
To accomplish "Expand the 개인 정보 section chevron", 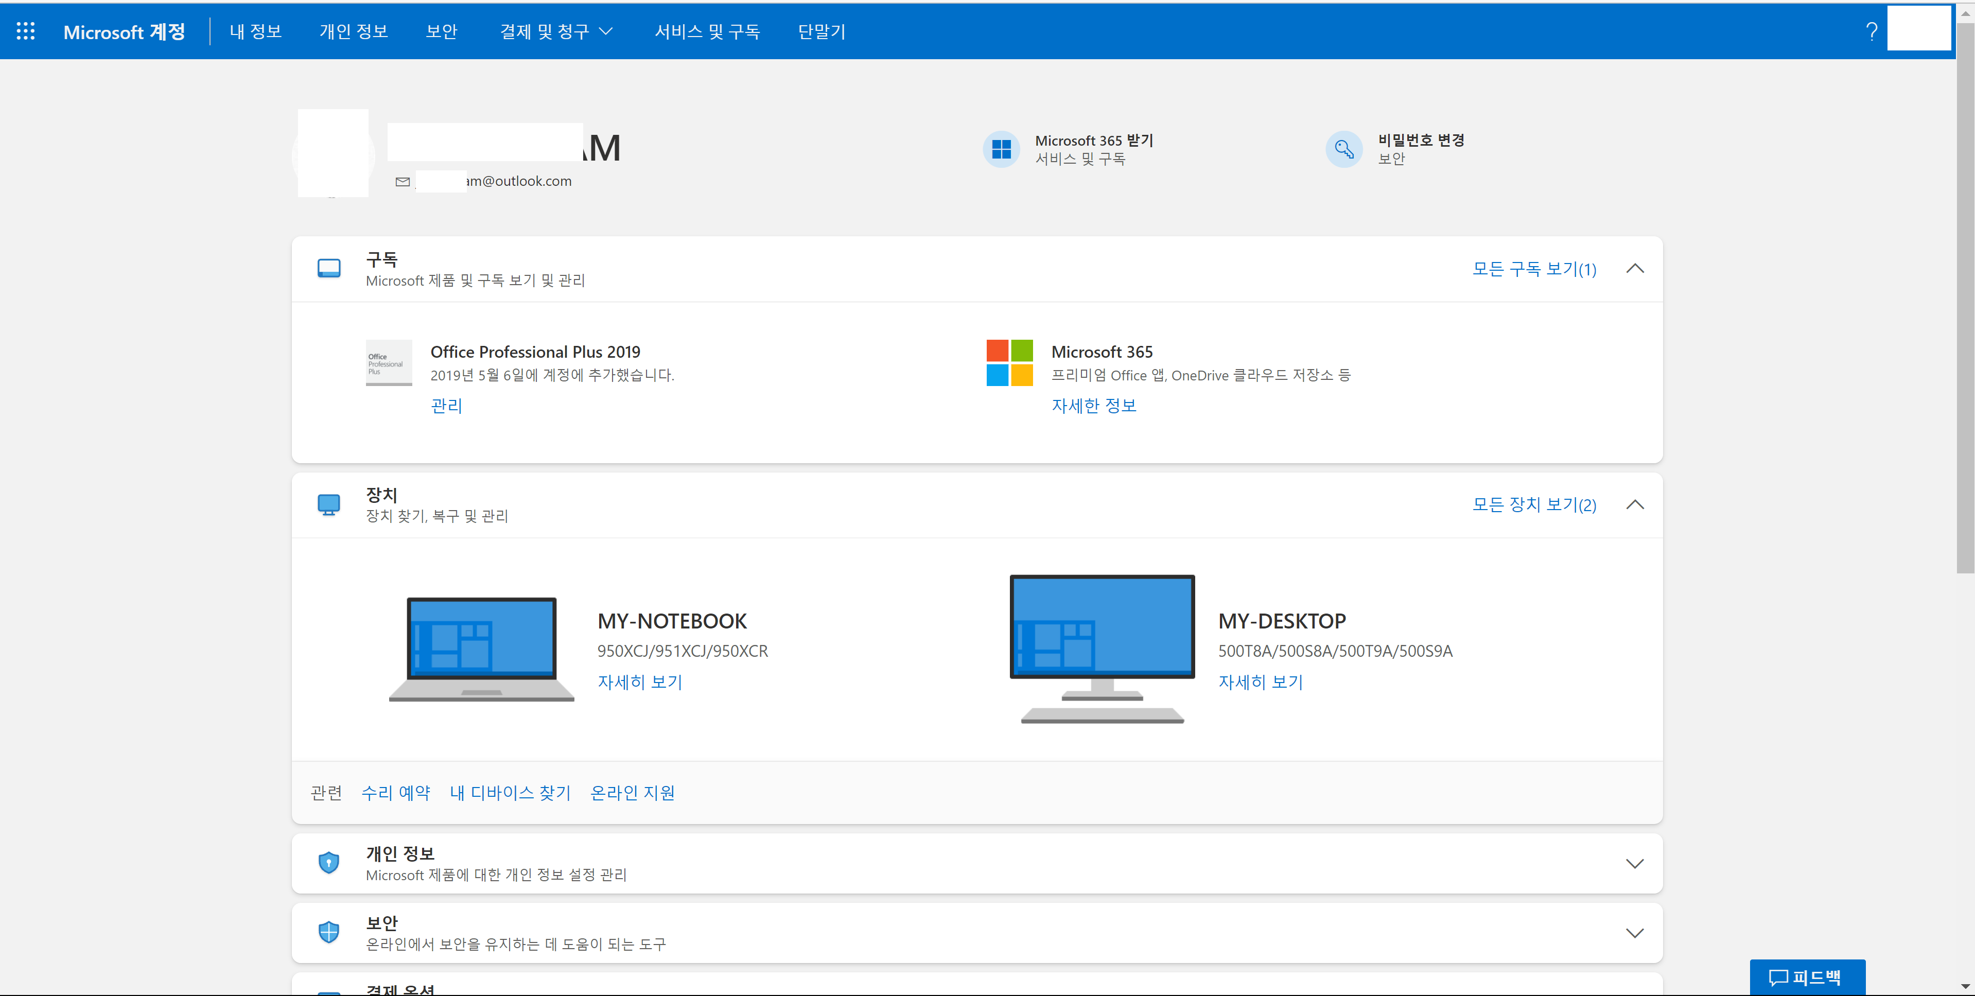I will (1635, 863).
